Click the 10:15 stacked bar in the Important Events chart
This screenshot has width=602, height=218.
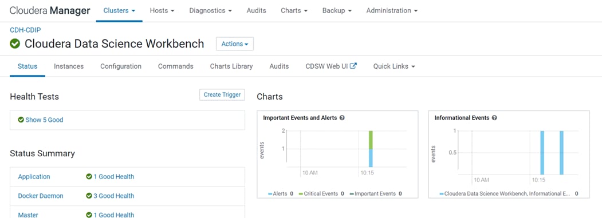point(371,149)
